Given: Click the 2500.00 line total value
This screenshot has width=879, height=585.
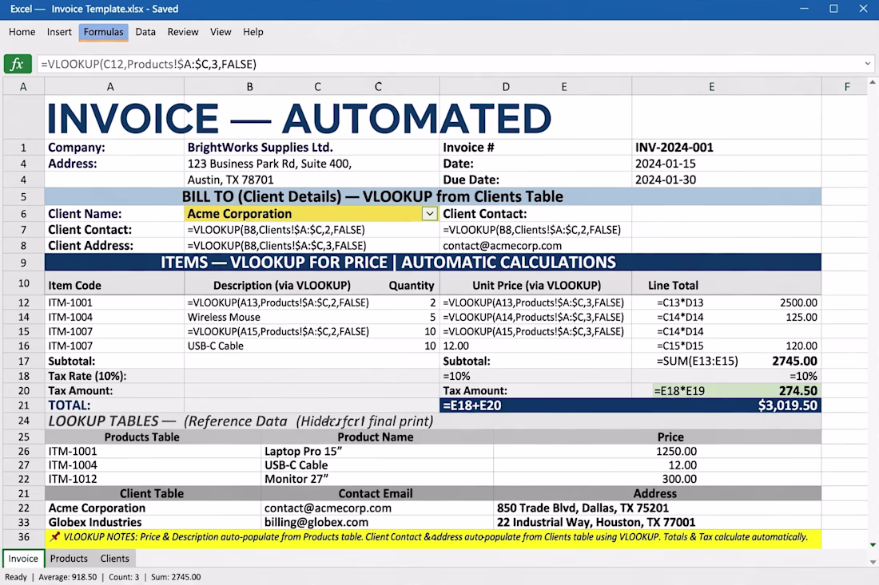Looking at the screenshot, I should click(798, 302).
